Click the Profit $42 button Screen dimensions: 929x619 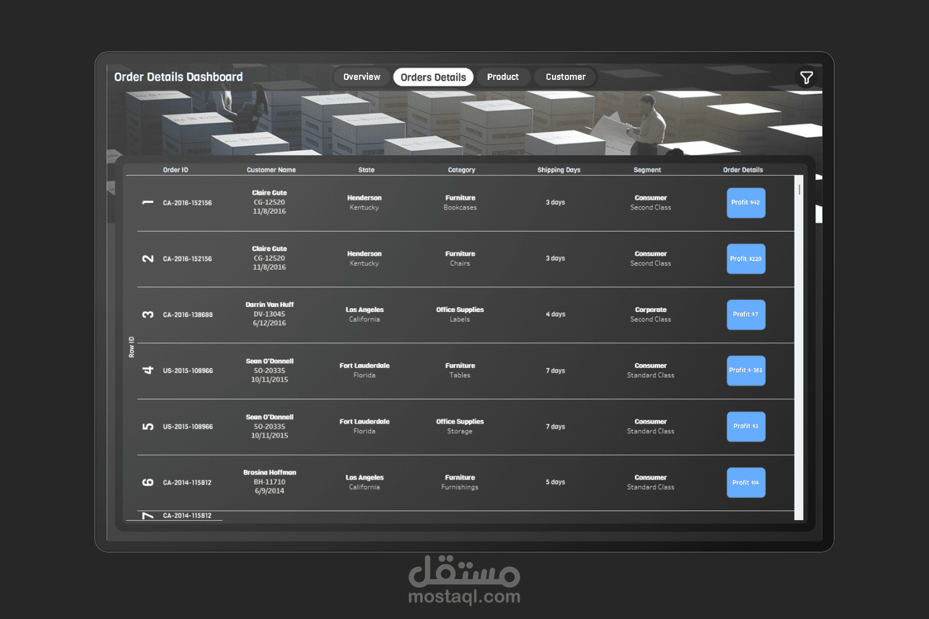point(746,203)
